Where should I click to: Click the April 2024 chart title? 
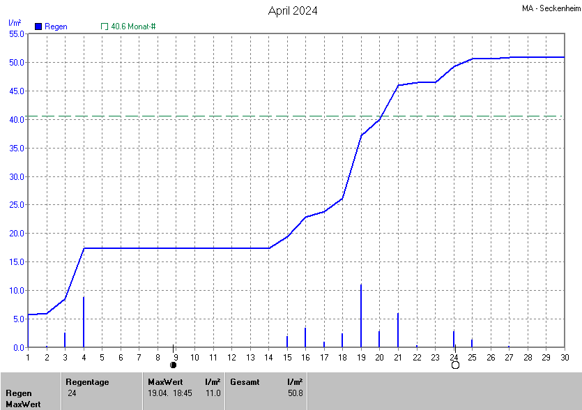tap(293, 10)
